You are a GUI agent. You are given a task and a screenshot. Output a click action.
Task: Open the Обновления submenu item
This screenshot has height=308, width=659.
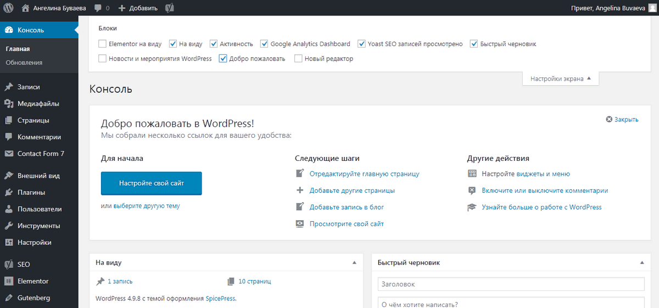pyautogui.click(x=24, y=63)
